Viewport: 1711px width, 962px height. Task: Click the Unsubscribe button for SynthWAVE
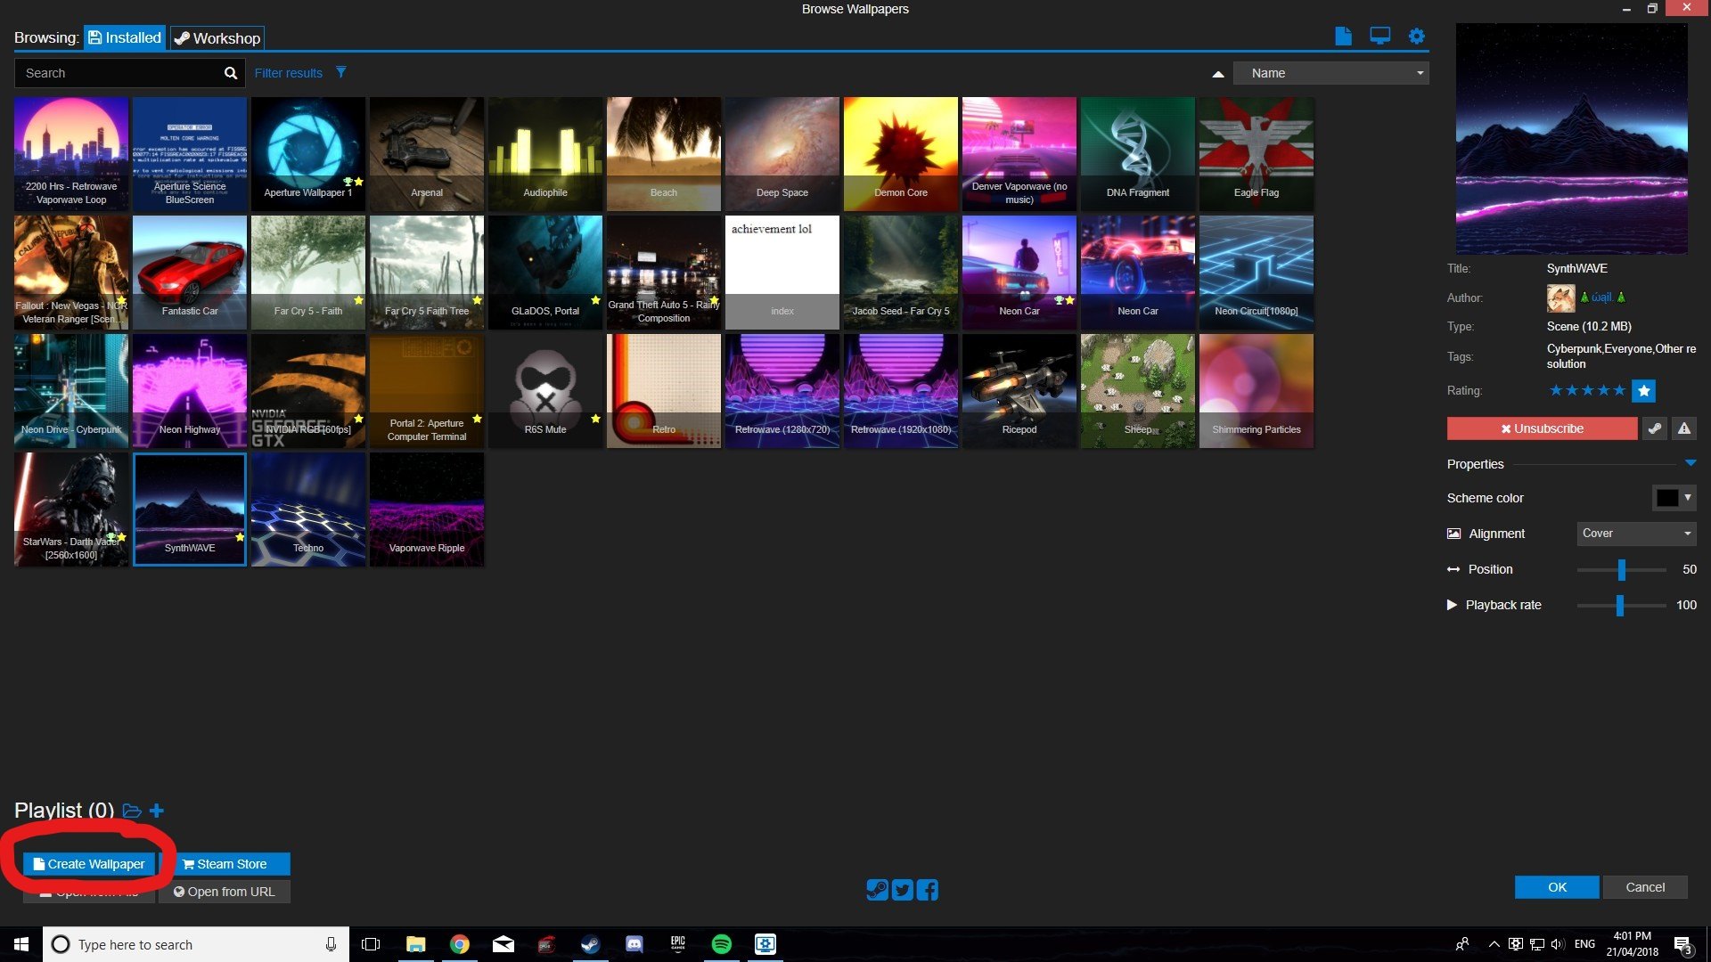click(x=1541, y=428)
